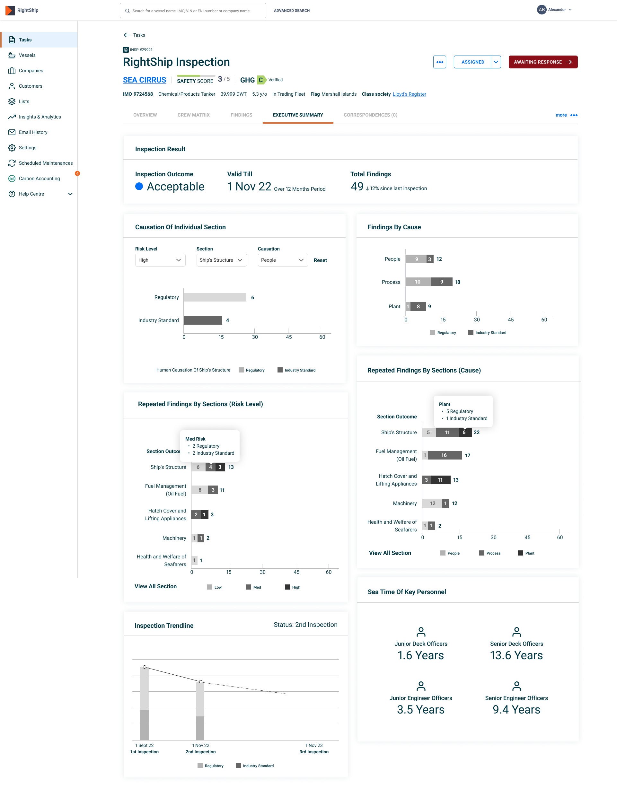Screen dimensions: 617x806
Task: Open the Causation dropdown showing People
Action: [x=283, y=260]
